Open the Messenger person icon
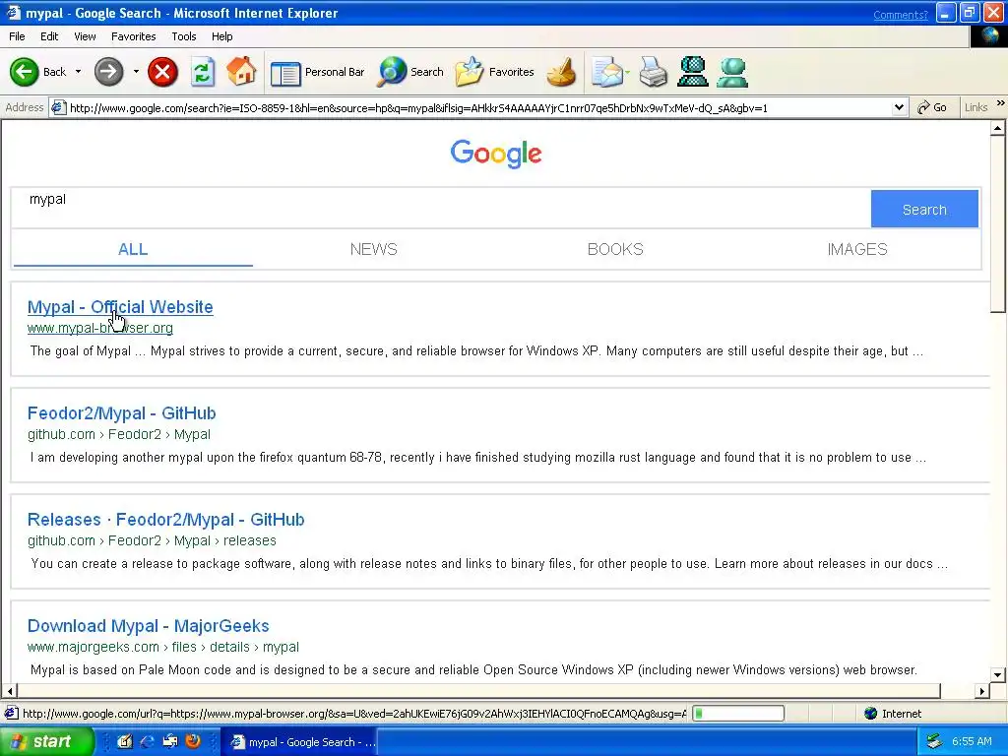Screen dimensions: 1008x756 [x=732, y=72]
